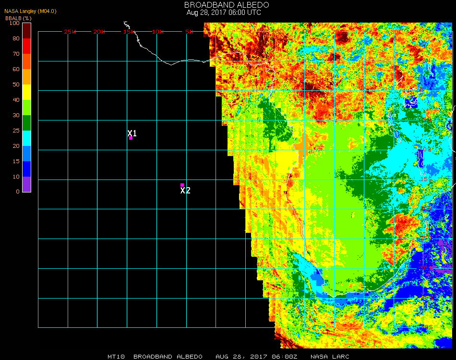
Task: Click the legend value '100'
Action: pyautogui.click(x=14, y=23)
